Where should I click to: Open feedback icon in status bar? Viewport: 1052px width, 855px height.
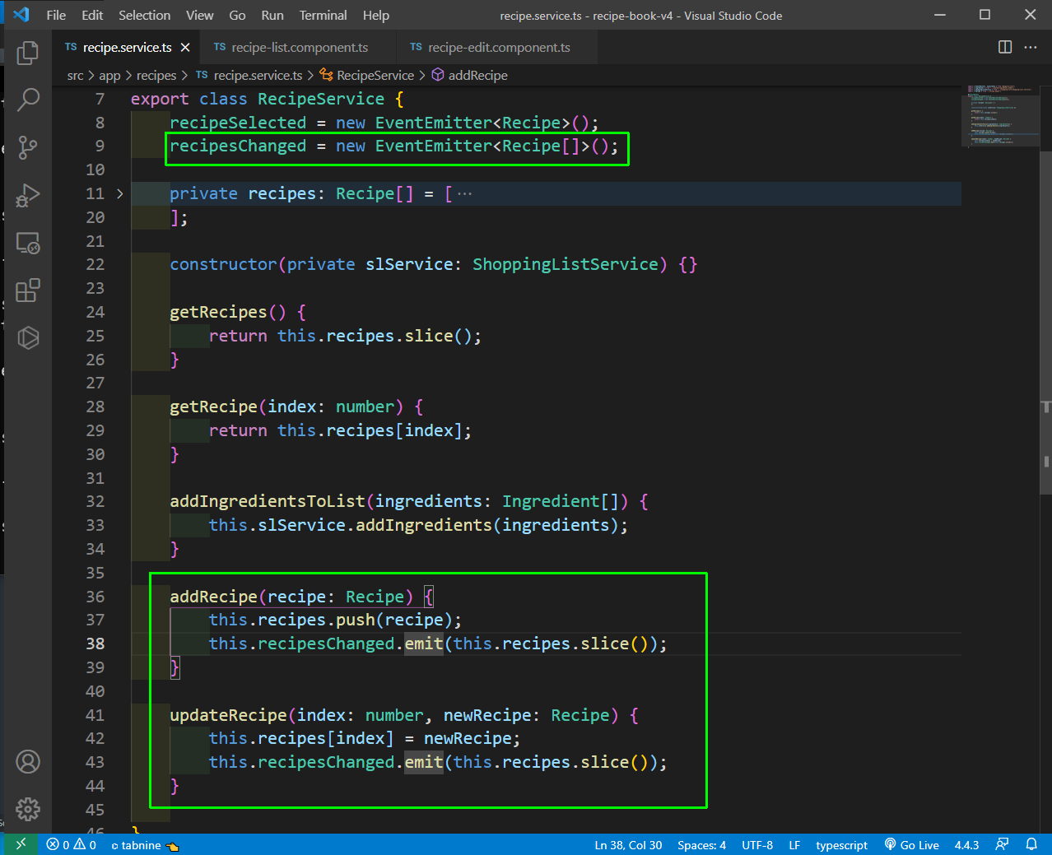pyautogui.click(x=1002, y=844)
